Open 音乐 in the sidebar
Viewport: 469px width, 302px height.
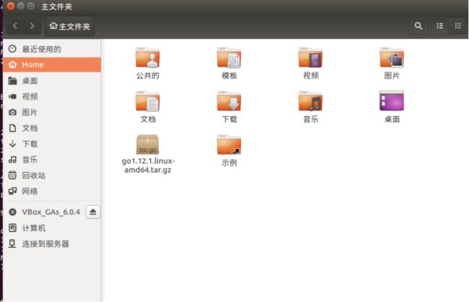click(x=52, y=160)
